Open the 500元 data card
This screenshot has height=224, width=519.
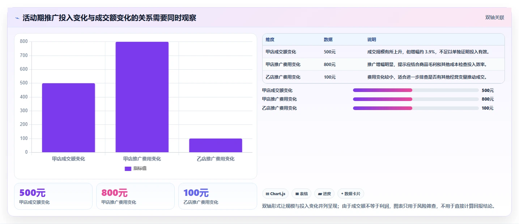(x=53, y=196)
